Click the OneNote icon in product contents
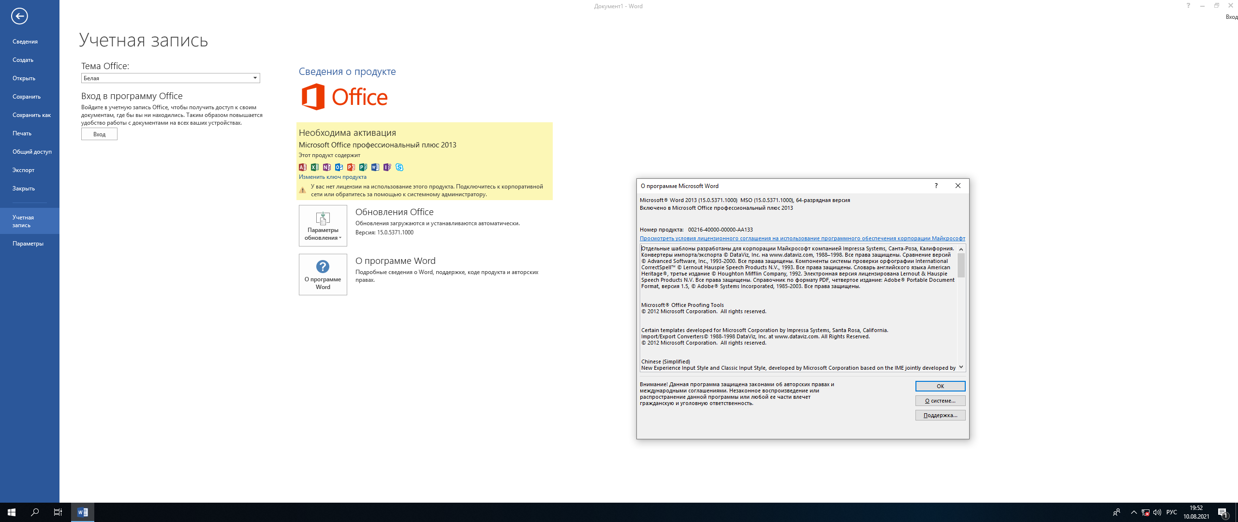This screenshot has width=1238, height=522. tap(327, 167)
